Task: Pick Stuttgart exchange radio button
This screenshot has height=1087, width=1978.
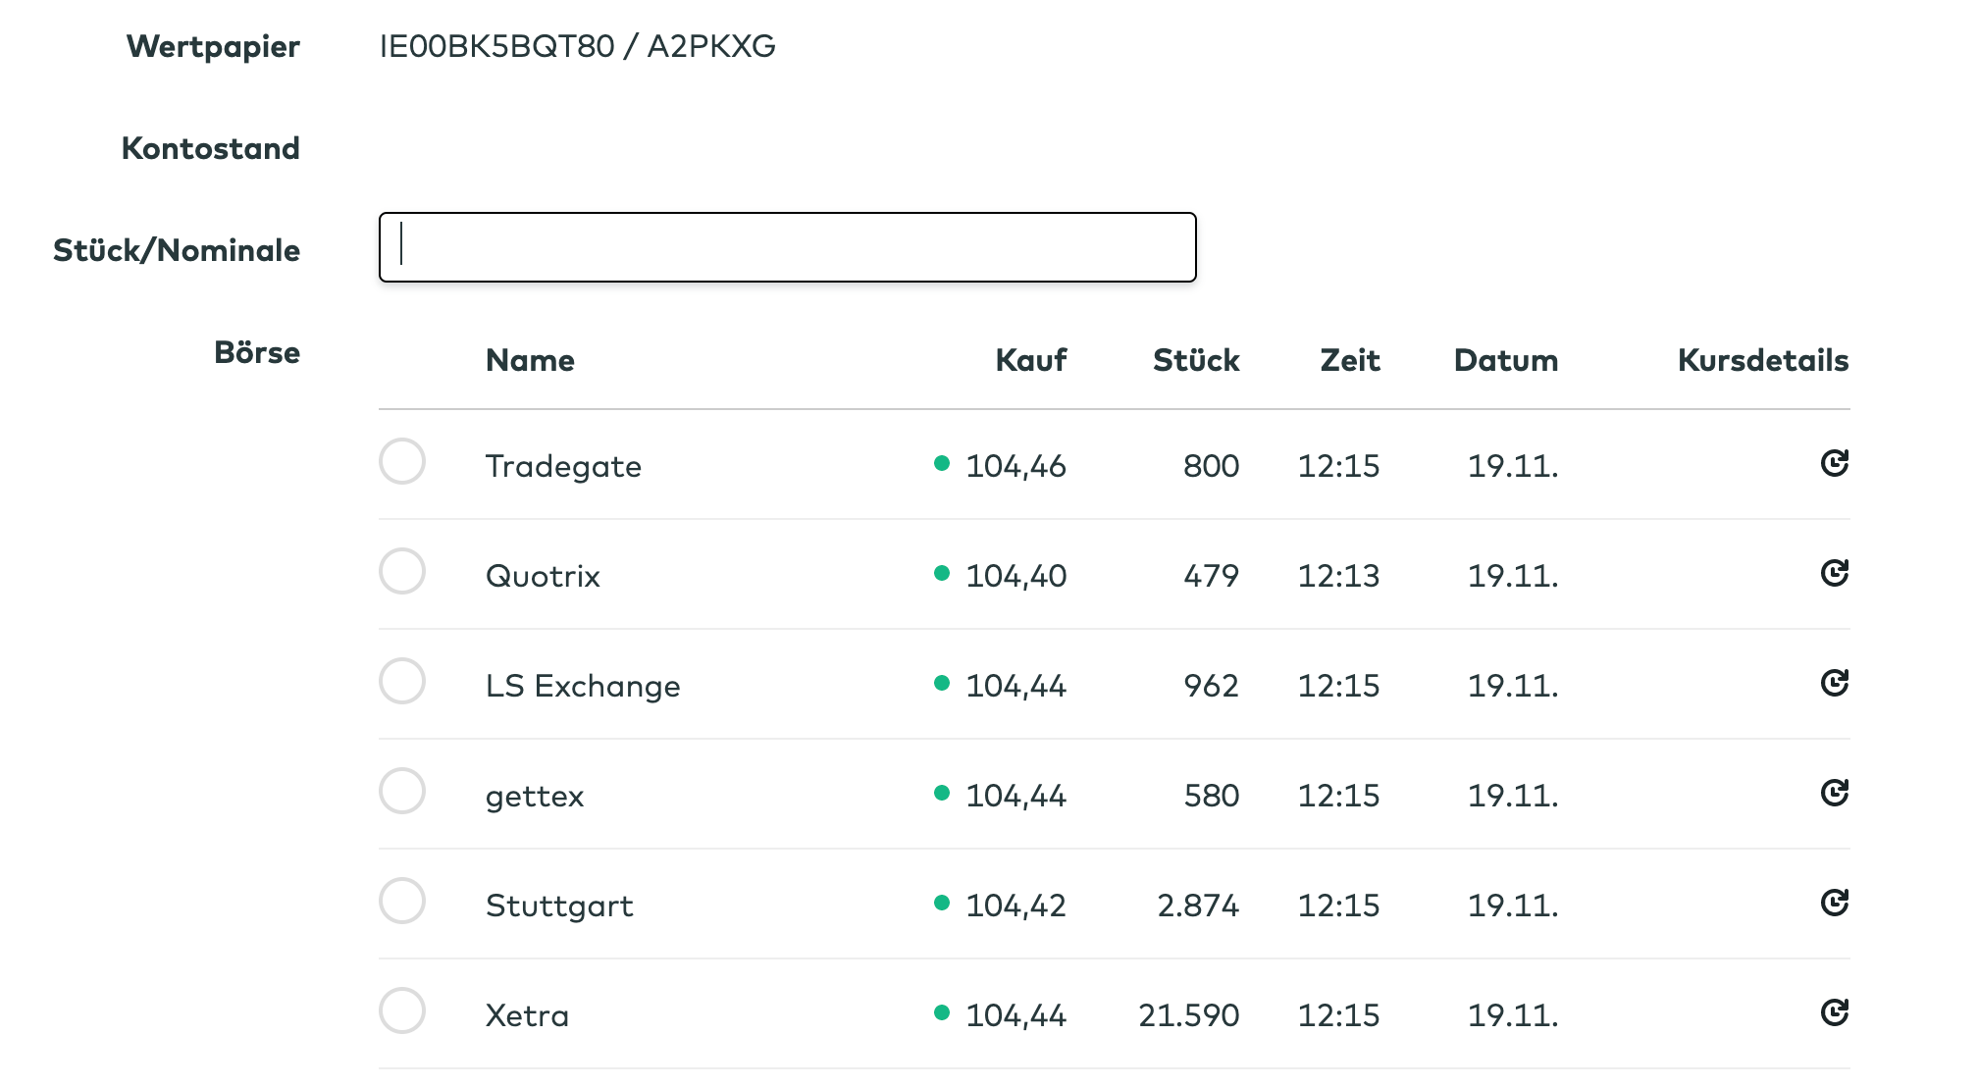Action: 402,901
